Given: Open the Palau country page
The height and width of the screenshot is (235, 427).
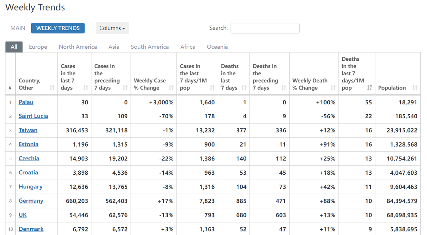Looking at the screenshot, I should coord(26,102).
